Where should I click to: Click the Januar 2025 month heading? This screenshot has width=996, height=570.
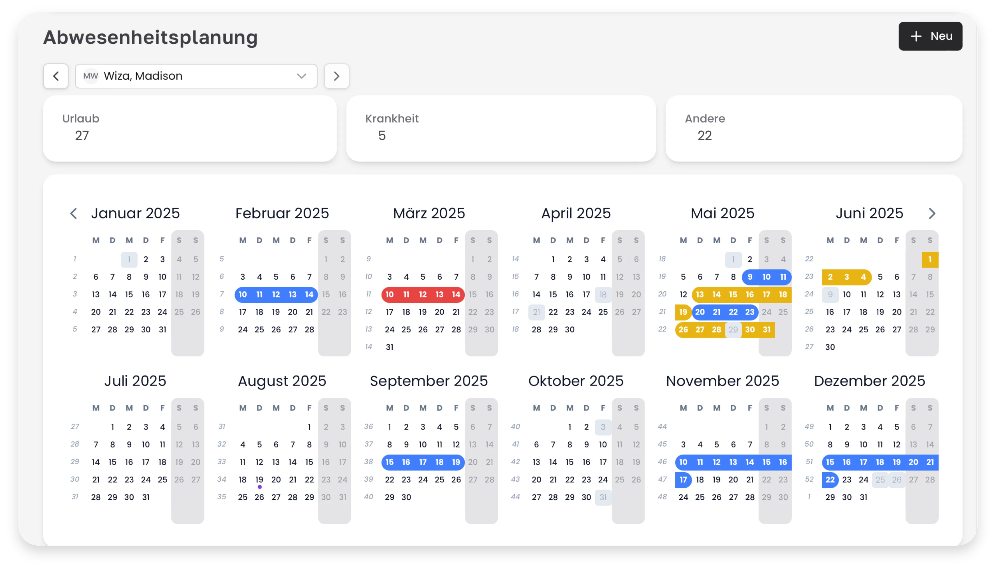[x=135, y=213]
